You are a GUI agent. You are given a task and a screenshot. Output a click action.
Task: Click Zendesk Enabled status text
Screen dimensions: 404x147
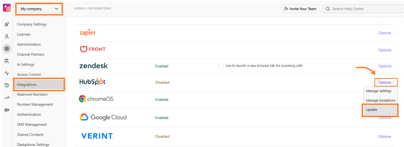(x=162, y=66)
